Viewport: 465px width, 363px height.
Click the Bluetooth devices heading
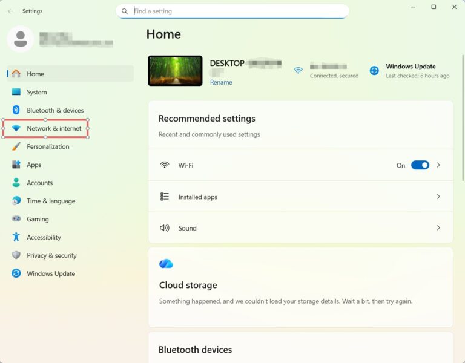tap(195, 350)
